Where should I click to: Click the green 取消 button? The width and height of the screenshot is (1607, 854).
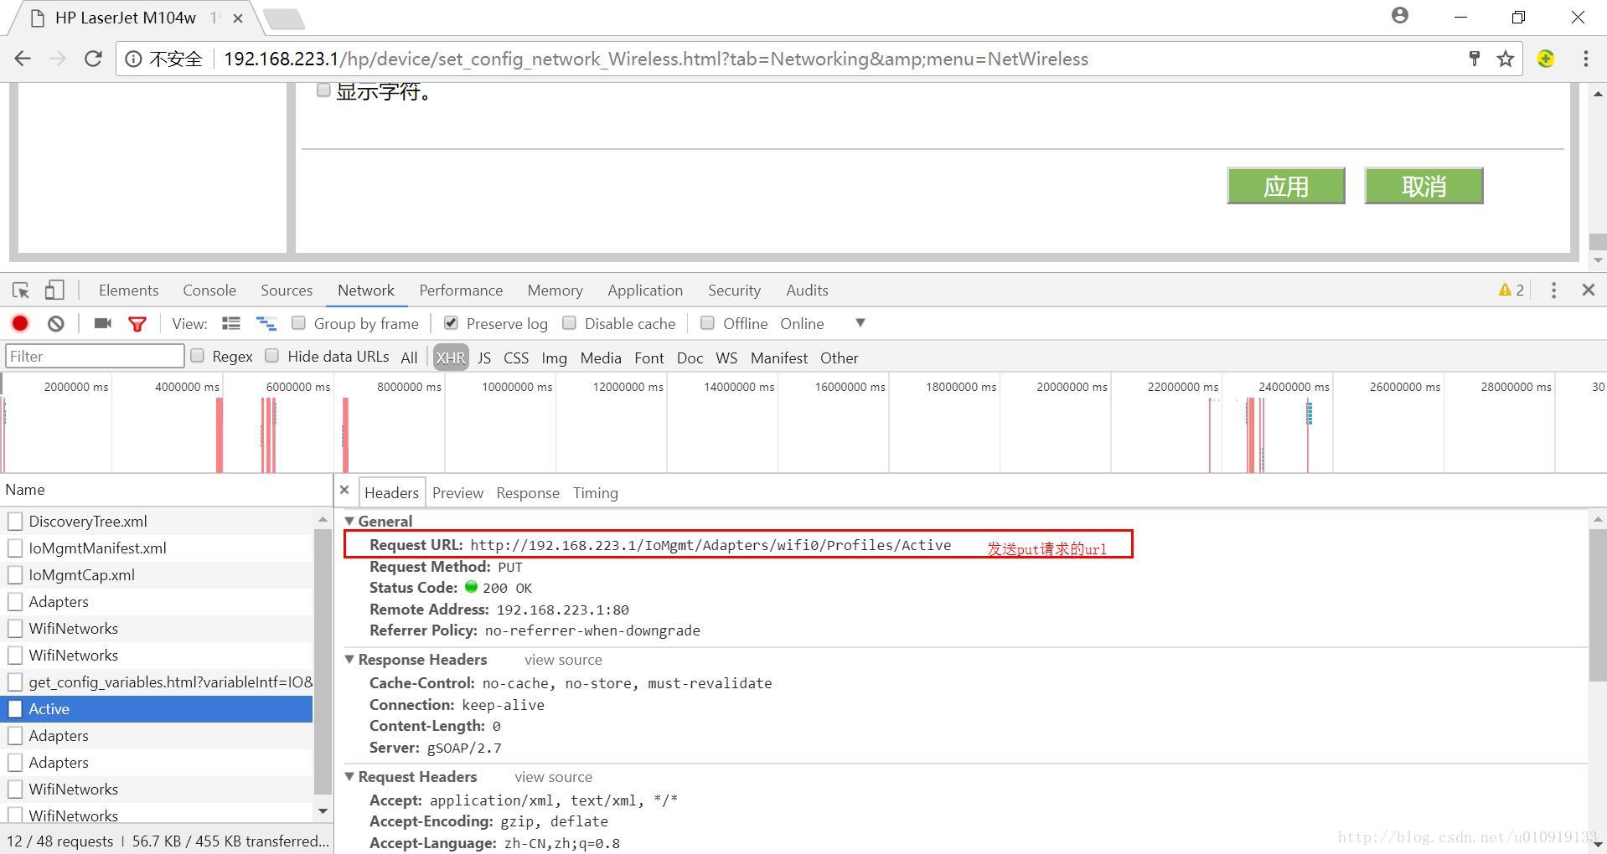pyautogui.click(x=1424, y=186)
